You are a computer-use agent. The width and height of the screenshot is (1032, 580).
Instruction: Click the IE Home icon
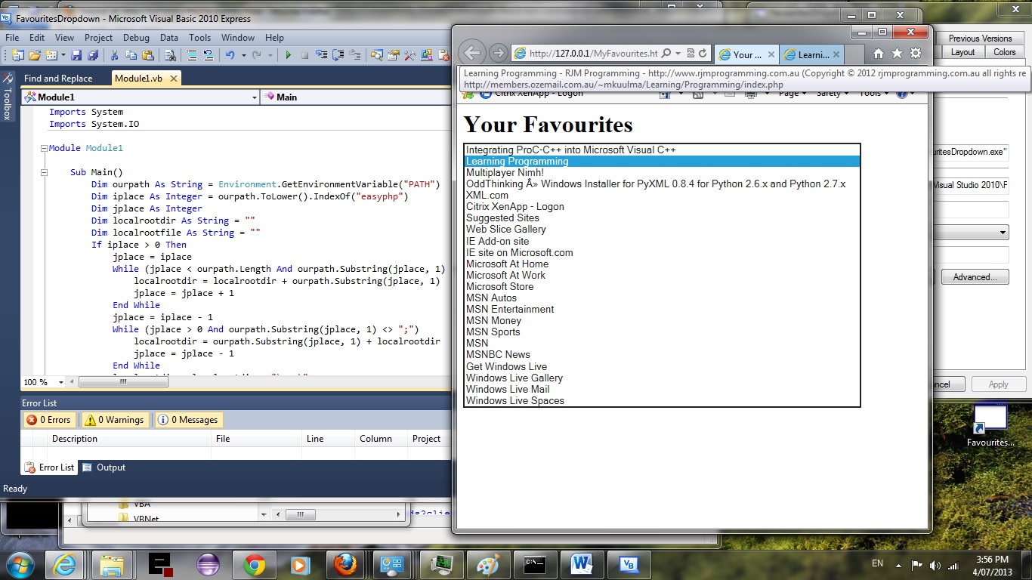tap(878, 54)
